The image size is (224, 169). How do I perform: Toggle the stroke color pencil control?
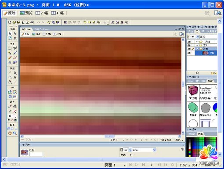[10, 111]
